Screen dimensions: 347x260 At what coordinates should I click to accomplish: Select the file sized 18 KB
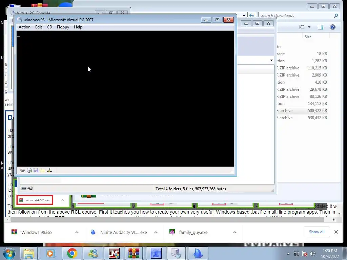point(303,54)
